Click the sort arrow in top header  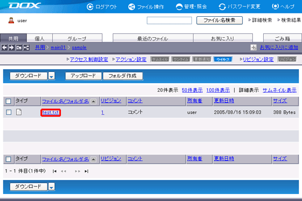click(x=93, y=101)
